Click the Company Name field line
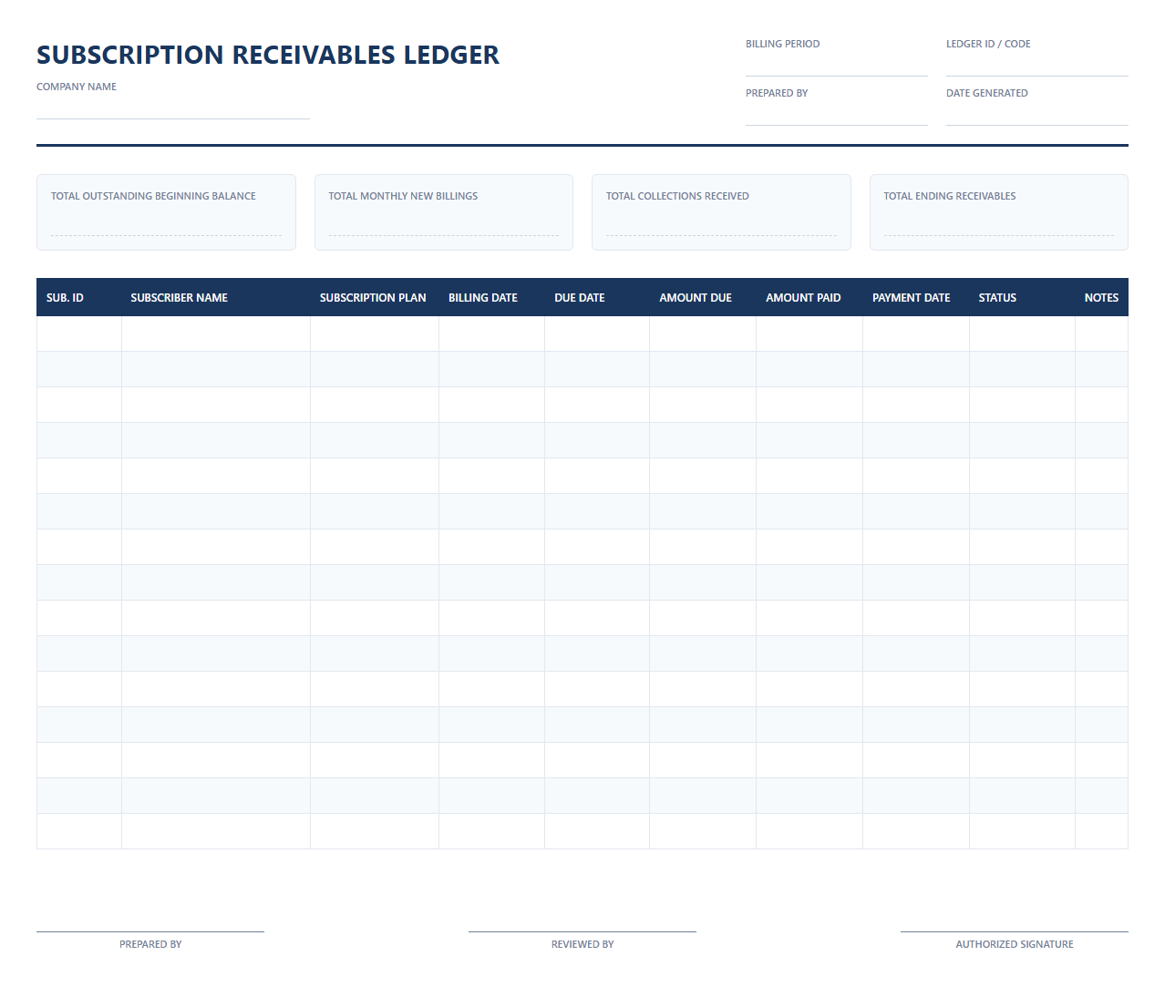 point(173,109)
